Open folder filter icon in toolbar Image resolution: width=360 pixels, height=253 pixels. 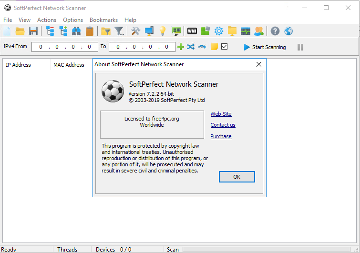[x=106, y=31]
